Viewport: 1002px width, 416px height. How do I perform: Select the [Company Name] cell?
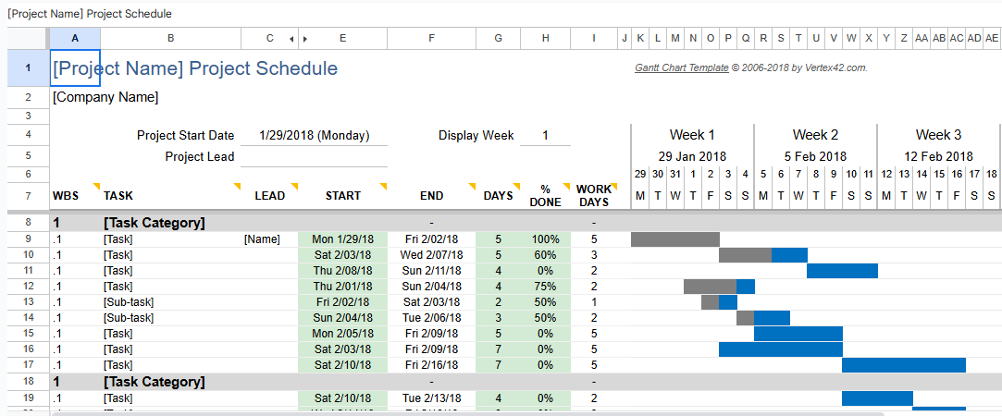tap(105, 97)
